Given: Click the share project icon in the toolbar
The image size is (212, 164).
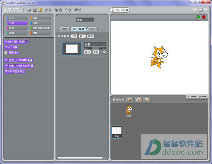Looking at the screenshot, I should [x=40, y=10].
